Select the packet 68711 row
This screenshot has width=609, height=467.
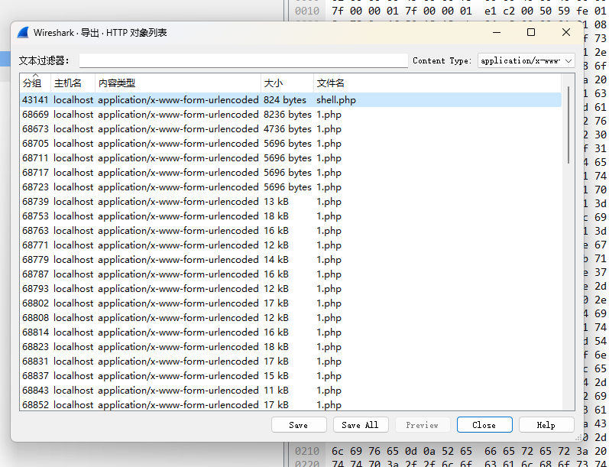(290, 158)
